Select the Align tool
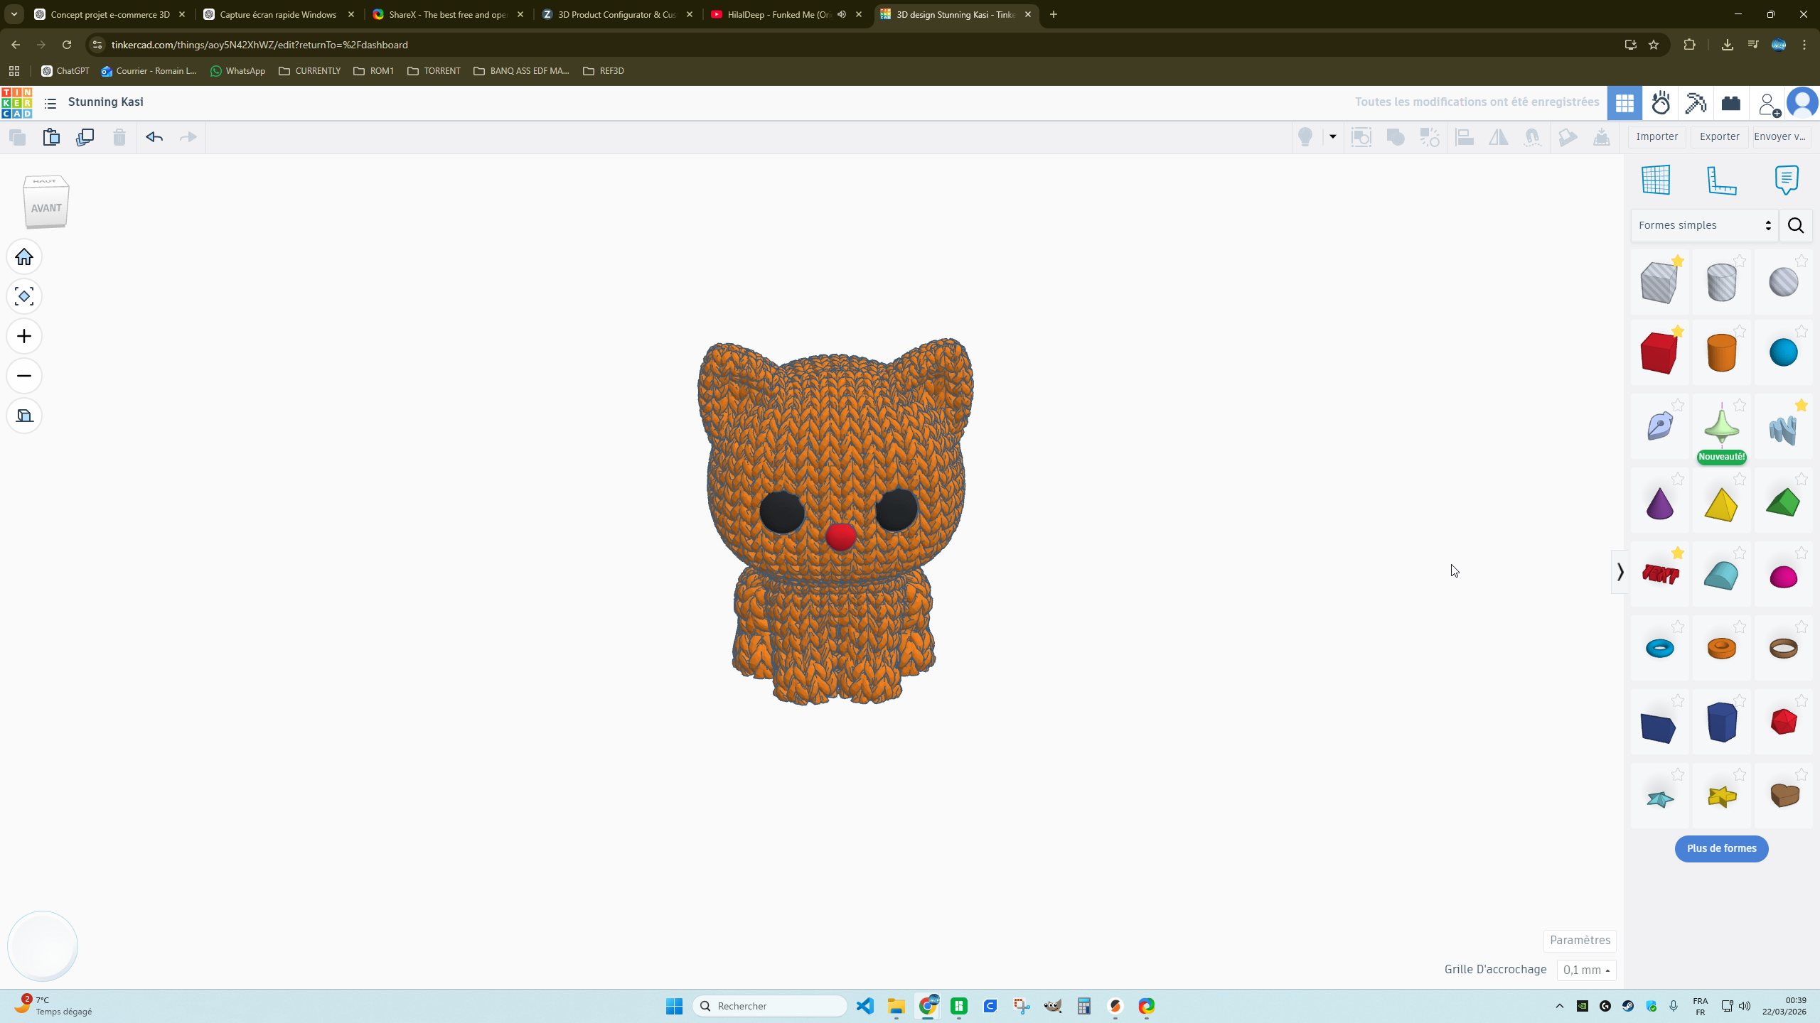 [1465, 137]
